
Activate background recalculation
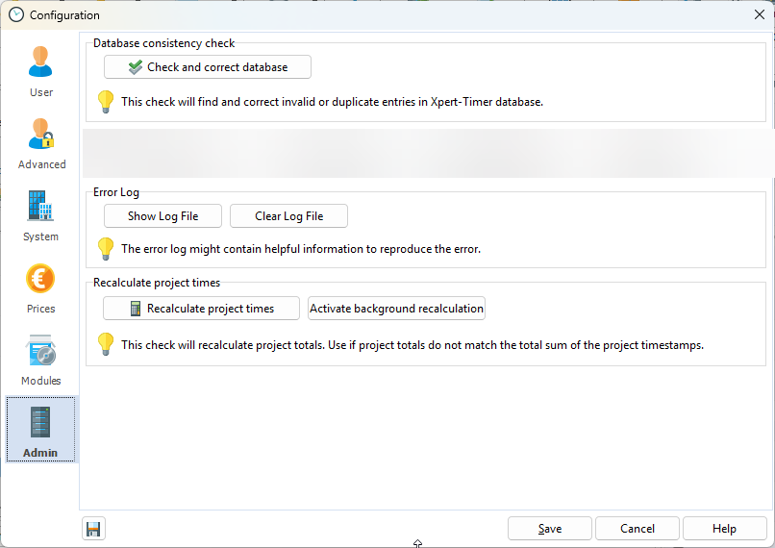(x=396, y=309)
